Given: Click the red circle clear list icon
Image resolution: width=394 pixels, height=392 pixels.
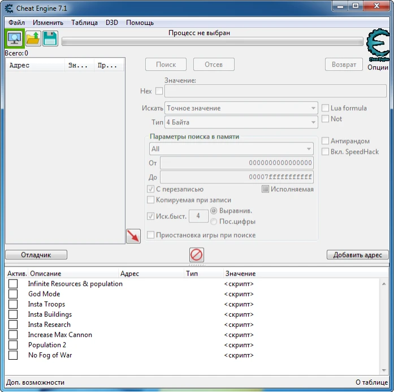Looking at the screenshot, I should click(x=197, y=255).
